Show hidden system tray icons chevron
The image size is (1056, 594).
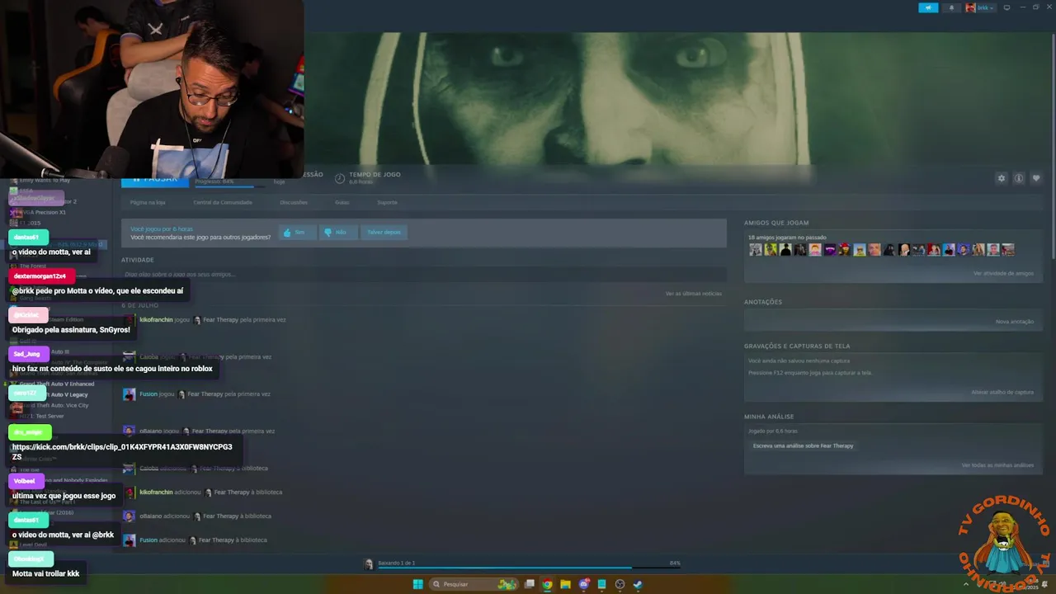tap(965, 584)
